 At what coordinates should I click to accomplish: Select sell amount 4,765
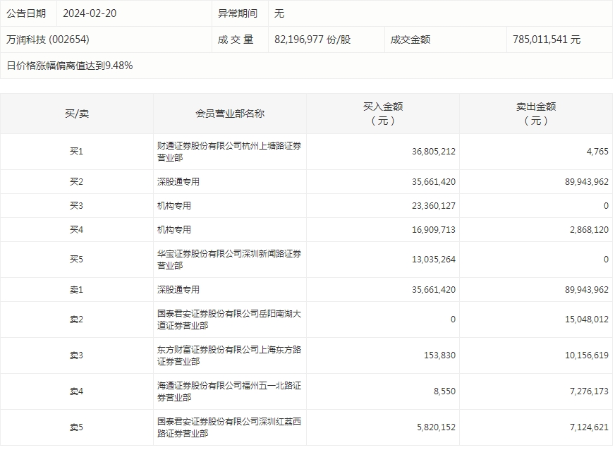[597, 152]
